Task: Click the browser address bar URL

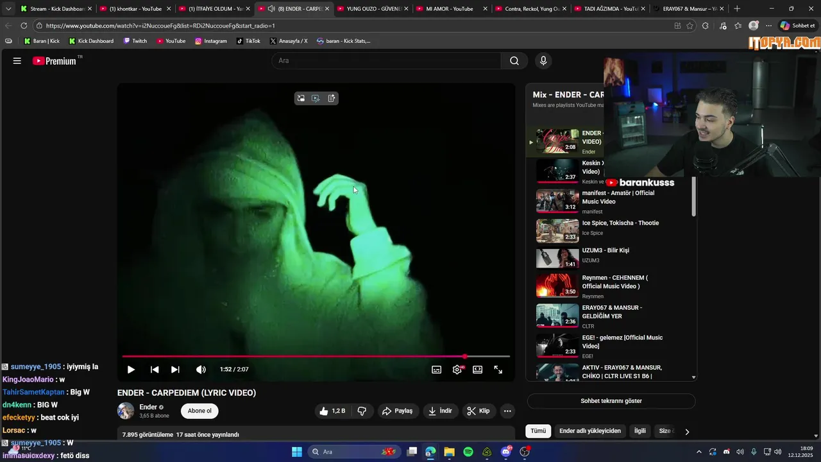Action: click(160, 26)
